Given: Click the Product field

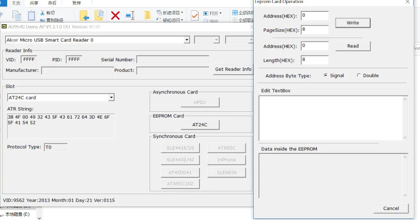Looking at the screenshot, I should pyautogui.click(x=173, y=70).
